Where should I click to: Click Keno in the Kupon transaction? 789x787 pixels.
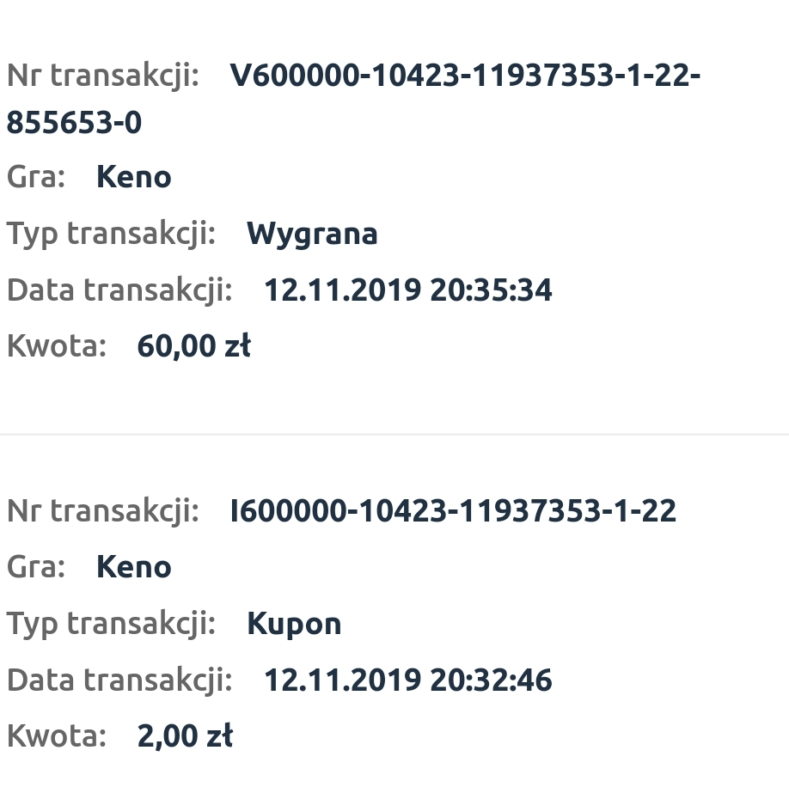pos(134,567)
